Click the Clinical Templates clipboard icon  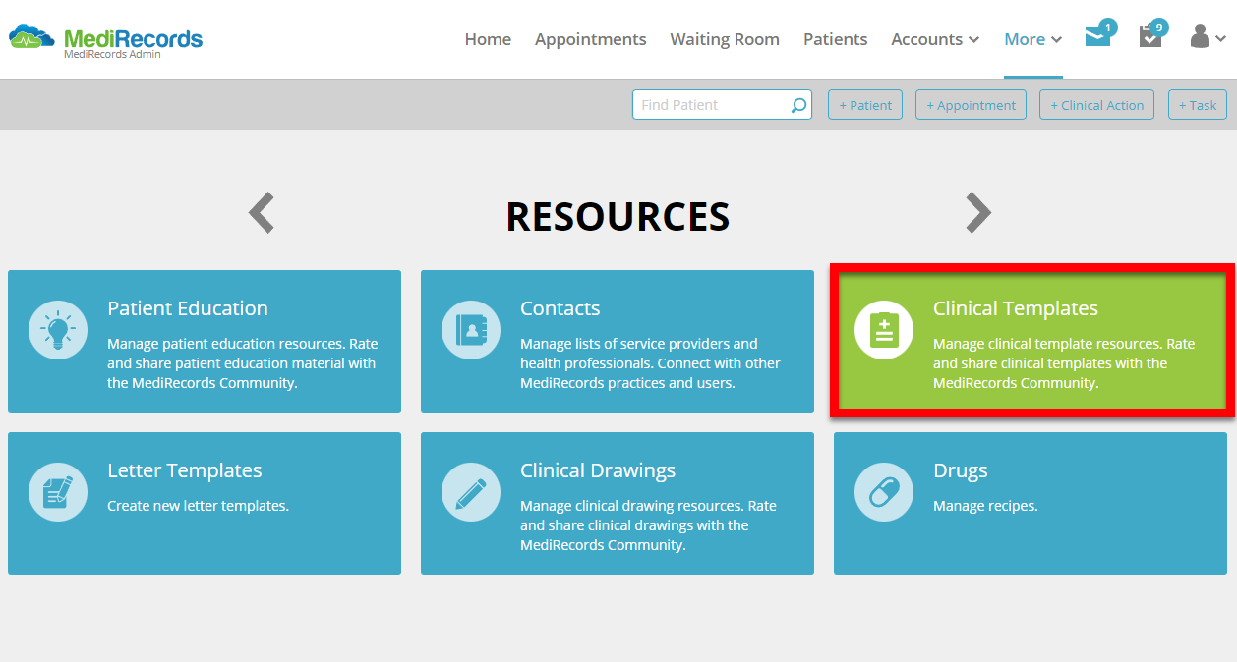pyautogui.click(x=884, y=330)
